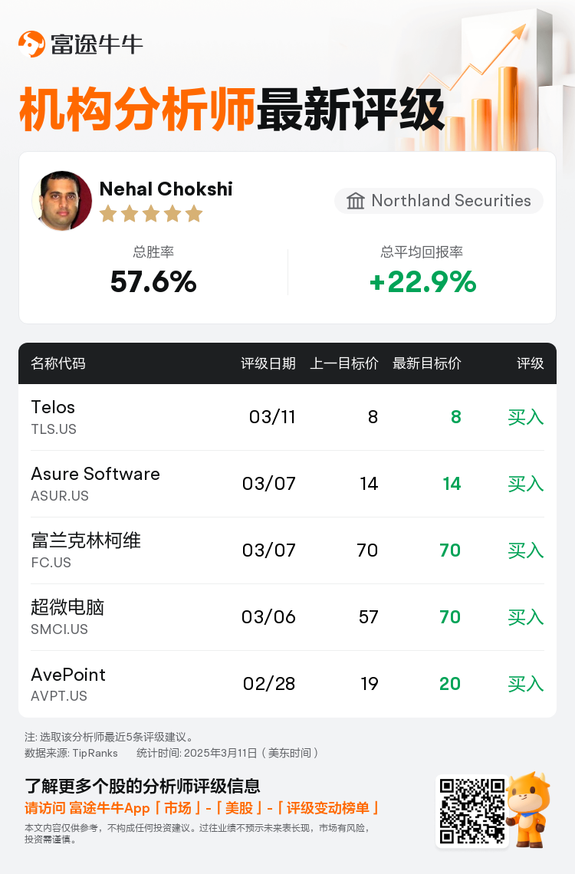Viewport: 575px width, 874px height.
Task: Click the FC.US stock code
Action: [x=51, y=563]
